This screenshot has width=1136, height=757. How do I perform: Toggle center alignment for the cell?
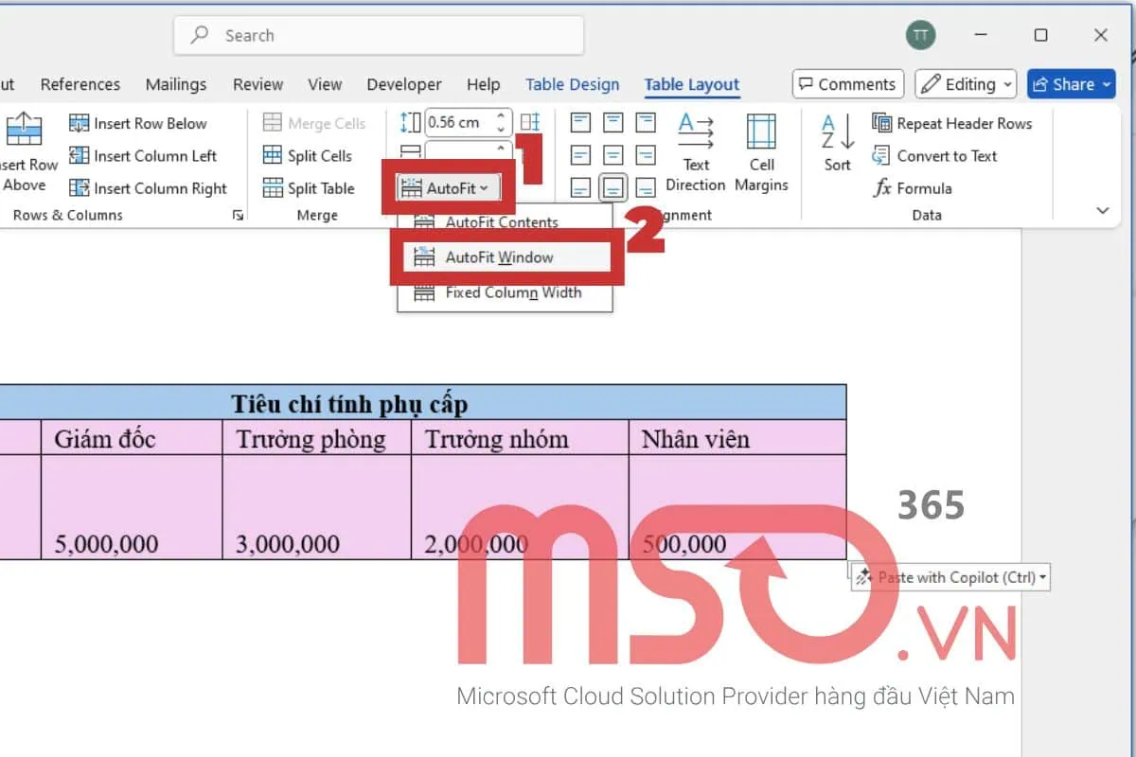[x=612, y=154]
